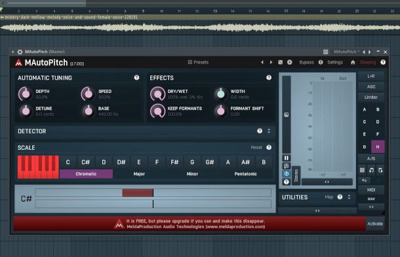Expand the Utilities section arrows
The height and width of the screenshot is (257, 400).
[349, 197]
